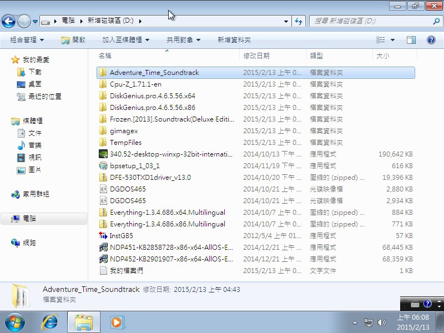Open the 共用對象 menu
The image size is (444, 333).
point(183,40)
